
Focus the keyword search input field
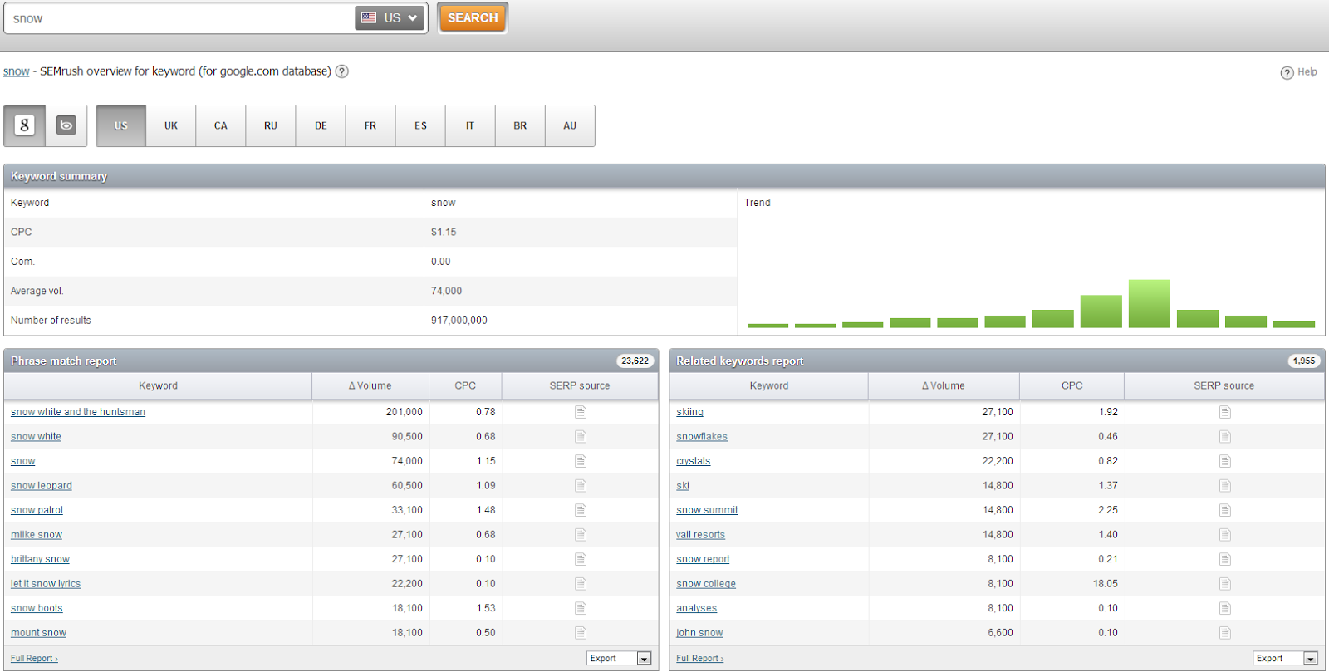[x=180, y=18]
